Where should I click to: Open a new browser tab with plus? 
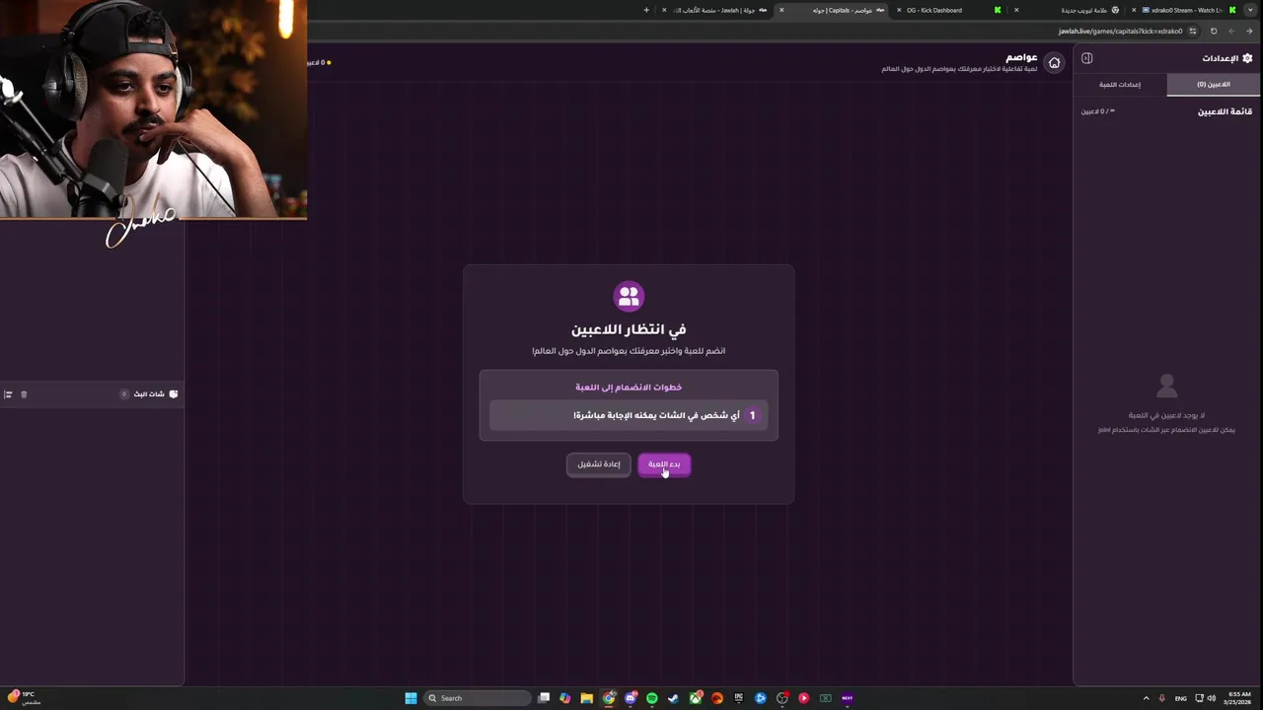tap(646, 10)
